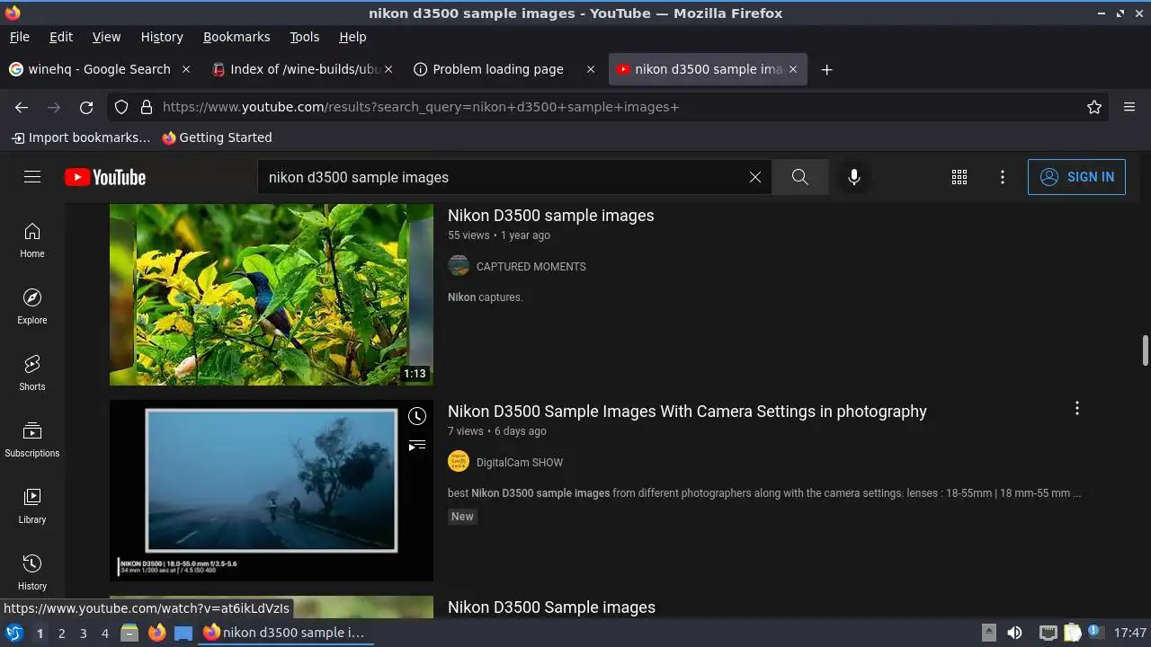The width and height of the screenshot is (1151, 647).
Task: Go back in Firefox
Action: pyautogui.click(x=22, y=107)
